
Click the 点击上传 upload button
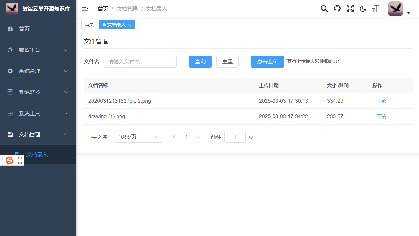tap(267, 62)
